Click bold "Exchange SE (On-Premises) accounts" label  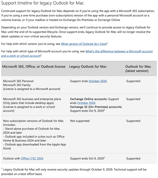point(96,107)
